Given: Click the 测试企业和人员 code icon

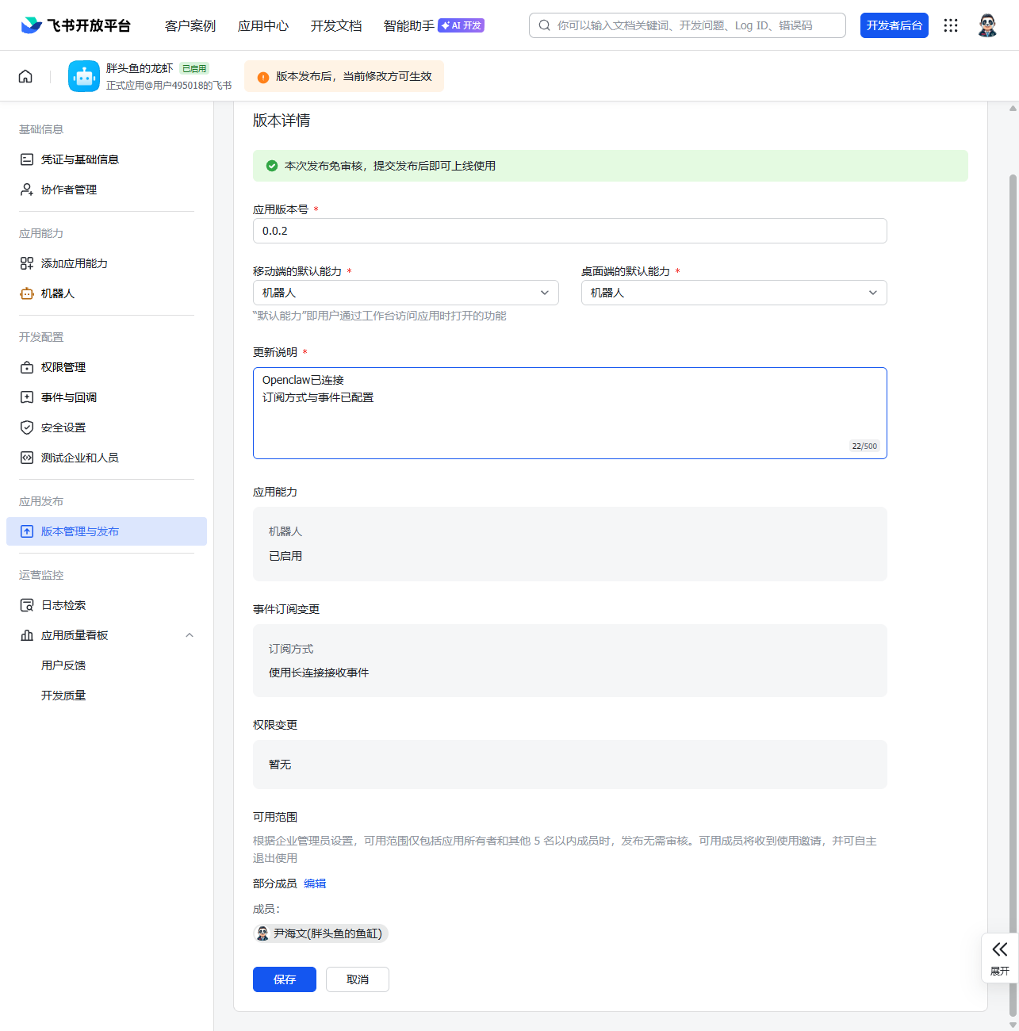Looking at the screenshot, I should 27,458.
